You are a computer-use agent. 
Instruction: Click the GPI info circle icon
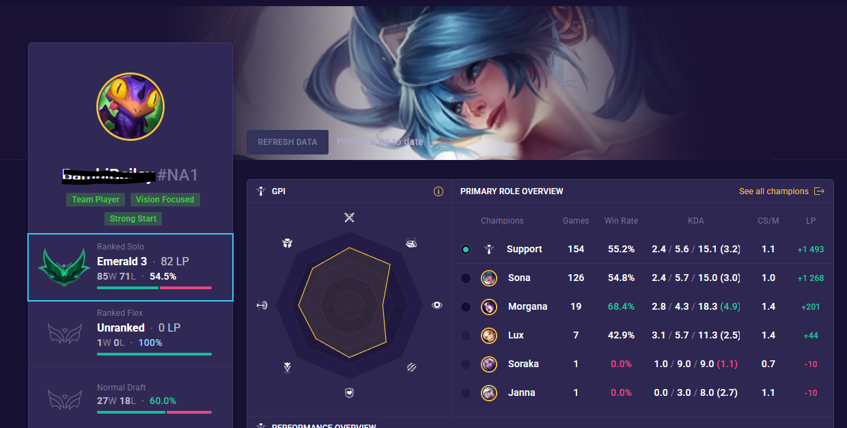(439, 191)
